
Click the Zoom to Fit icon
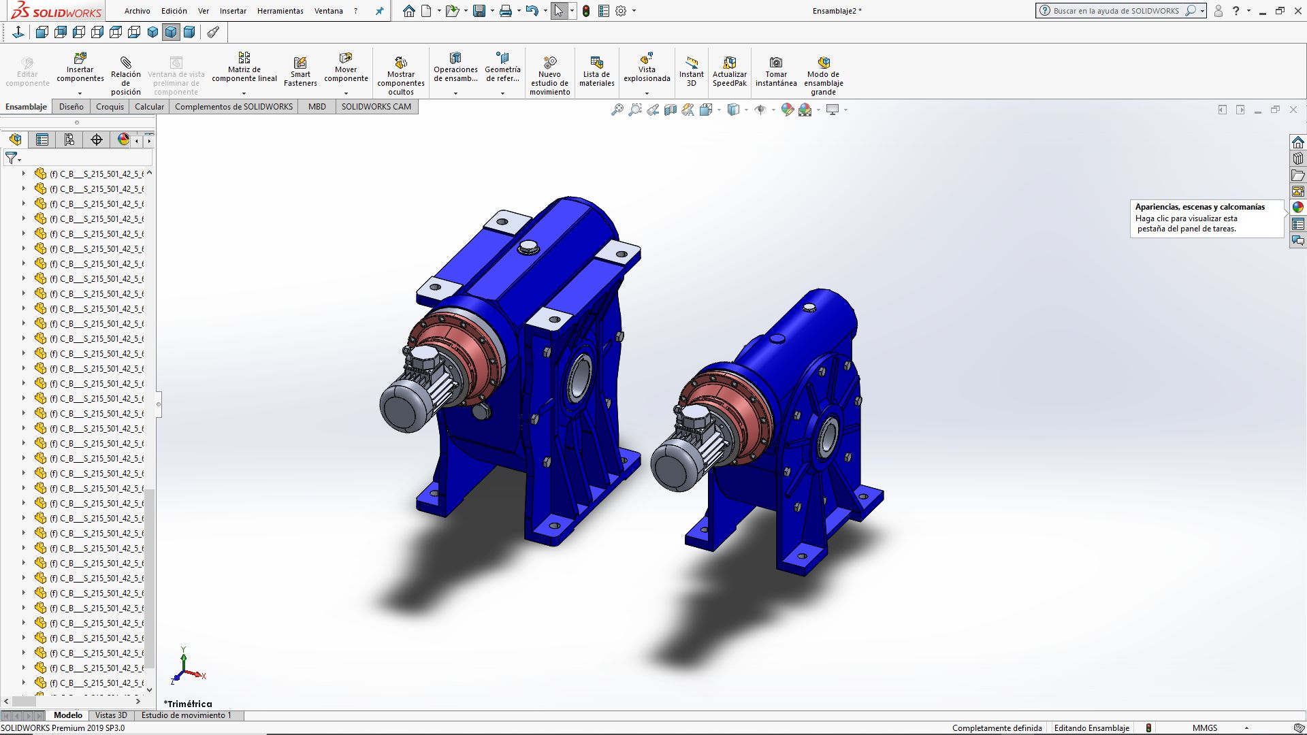[617, 110]
